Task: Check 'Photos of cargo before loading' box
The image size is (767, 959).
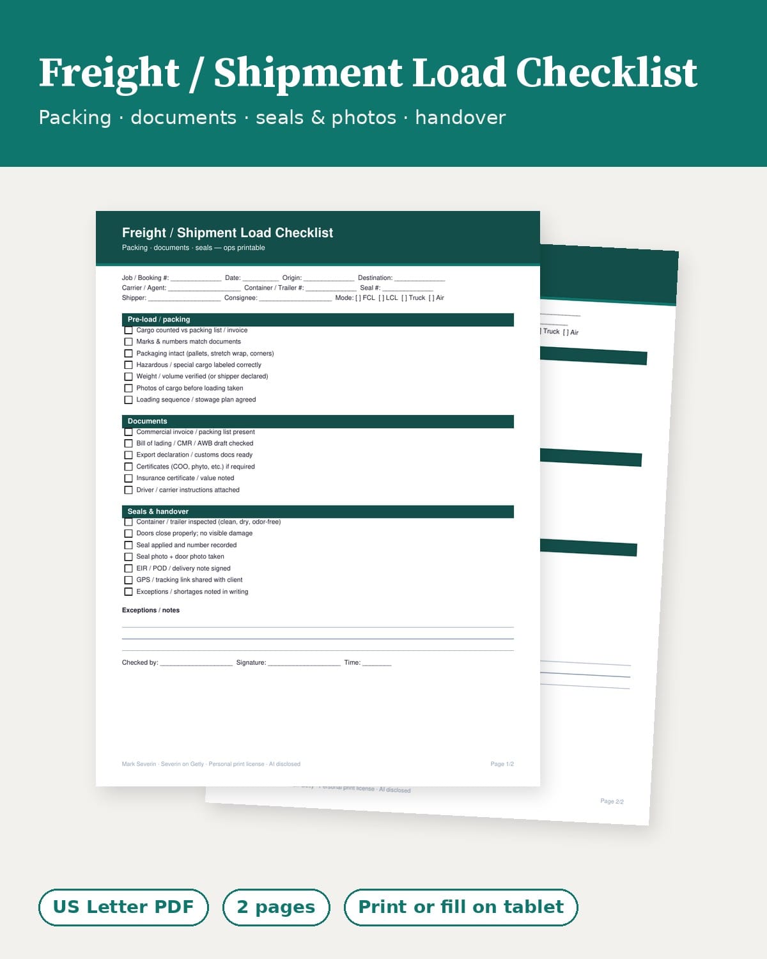Action: point(128,388)
